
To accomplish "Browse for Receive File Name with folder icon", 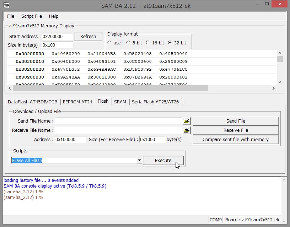I will coord(187,130).
